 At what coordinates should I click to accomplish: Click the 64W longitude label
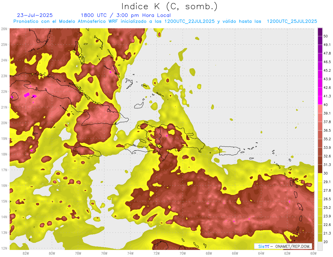(x=261, y=253)
